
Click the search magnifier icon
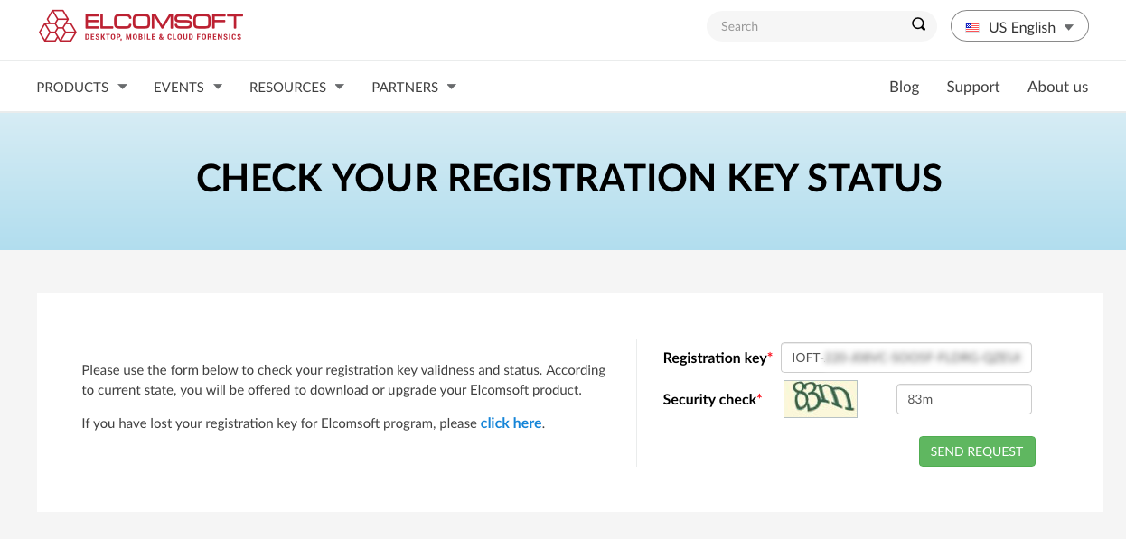(x=918, y=25)
